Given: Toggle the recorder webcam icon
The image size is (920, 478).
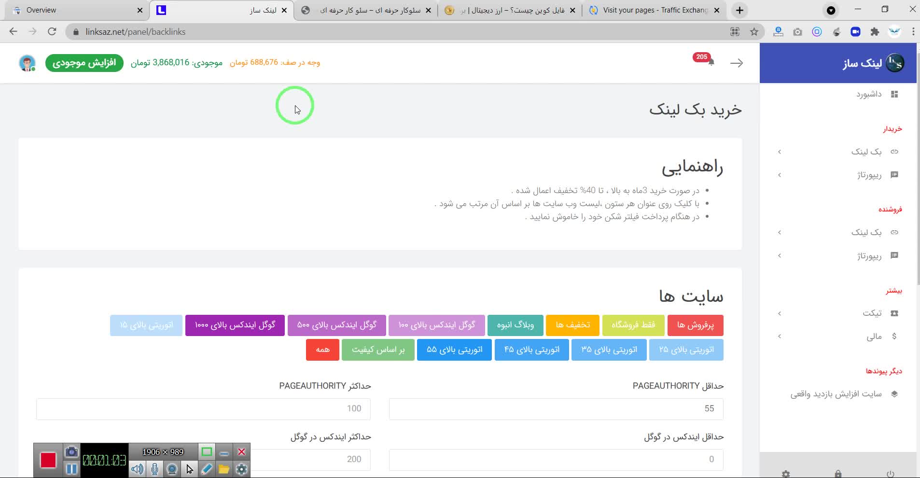Looking at the screenshot, I should [172, 469].
